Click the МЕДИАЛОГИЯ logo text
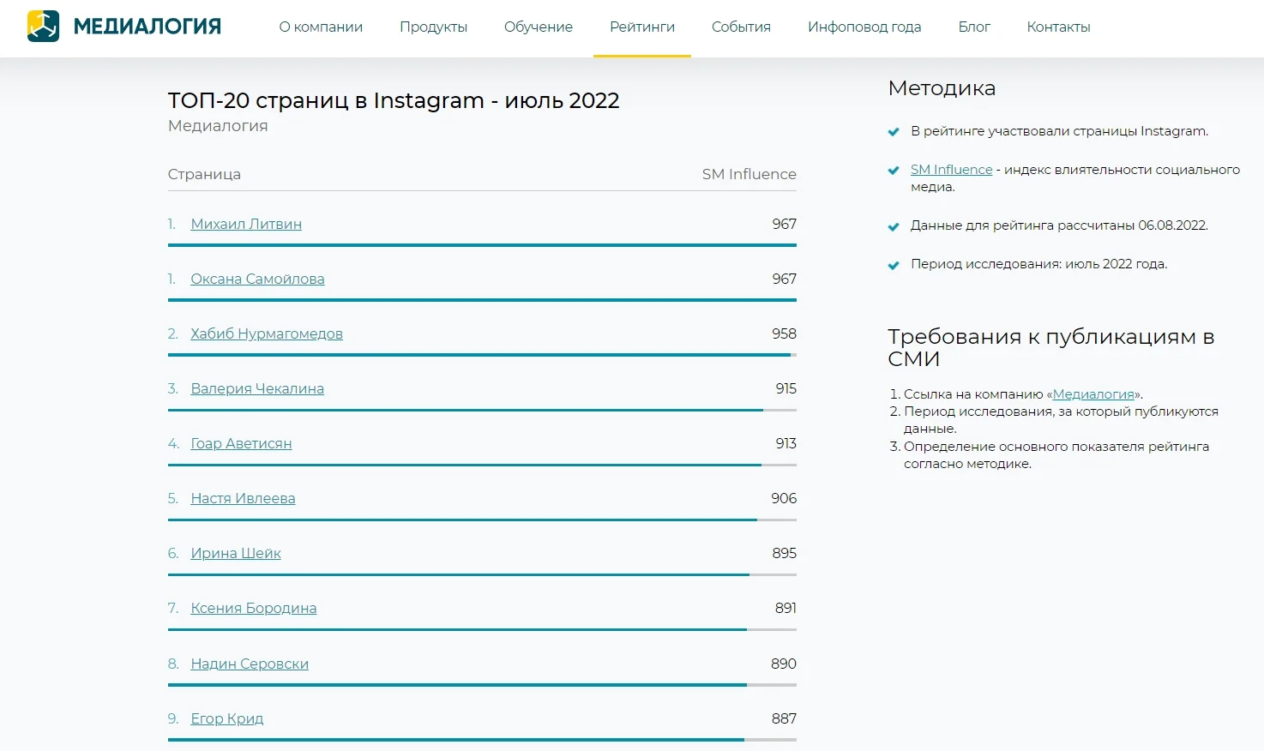This screenshot has width=1264, height=751. tap(147, 27)
